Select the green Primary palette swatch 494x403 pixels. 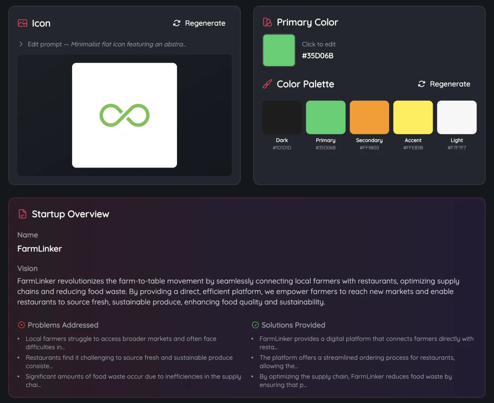pos(326,117)
